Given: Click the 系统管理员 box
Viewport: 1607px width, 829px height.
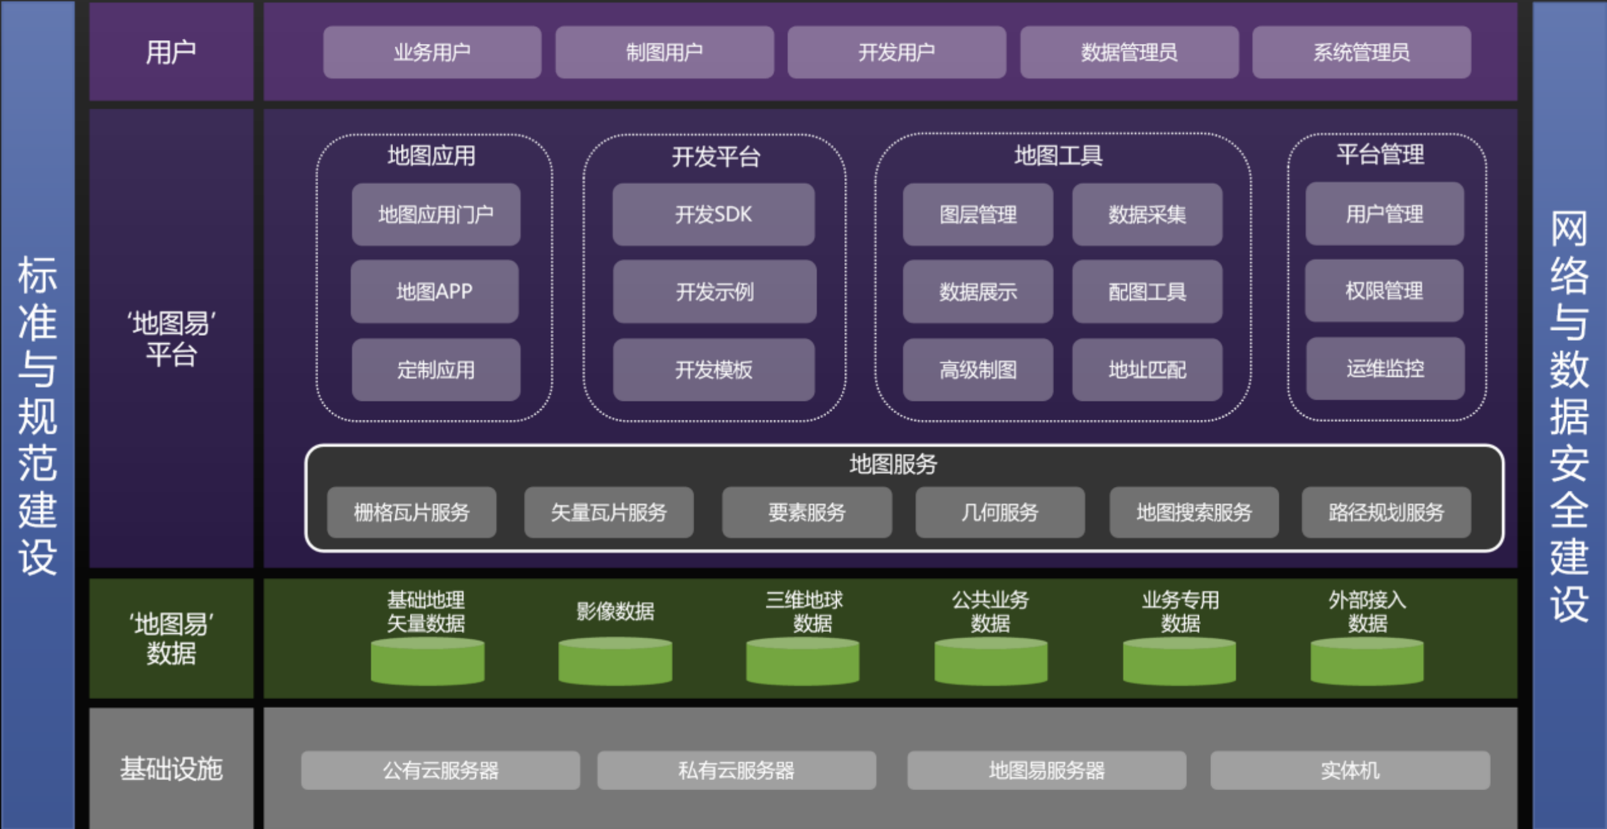Looking at the screenshot, I should pyautogui.click(x=1362, y=52).
